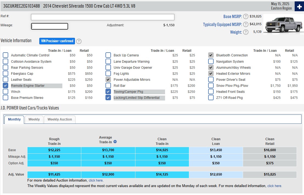
Task: Click the Typically Equipped MSRP label
Action: point(222,25)
